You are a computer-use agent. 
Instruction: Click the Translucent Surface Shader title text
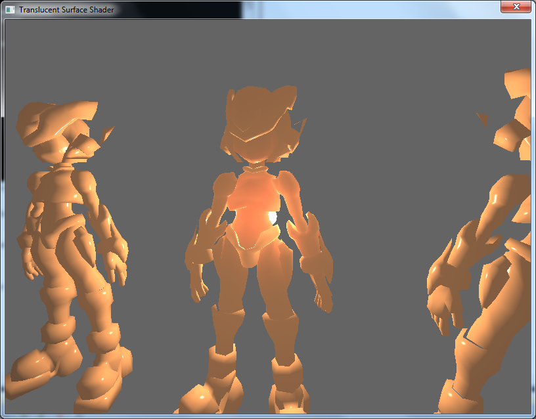67,10
